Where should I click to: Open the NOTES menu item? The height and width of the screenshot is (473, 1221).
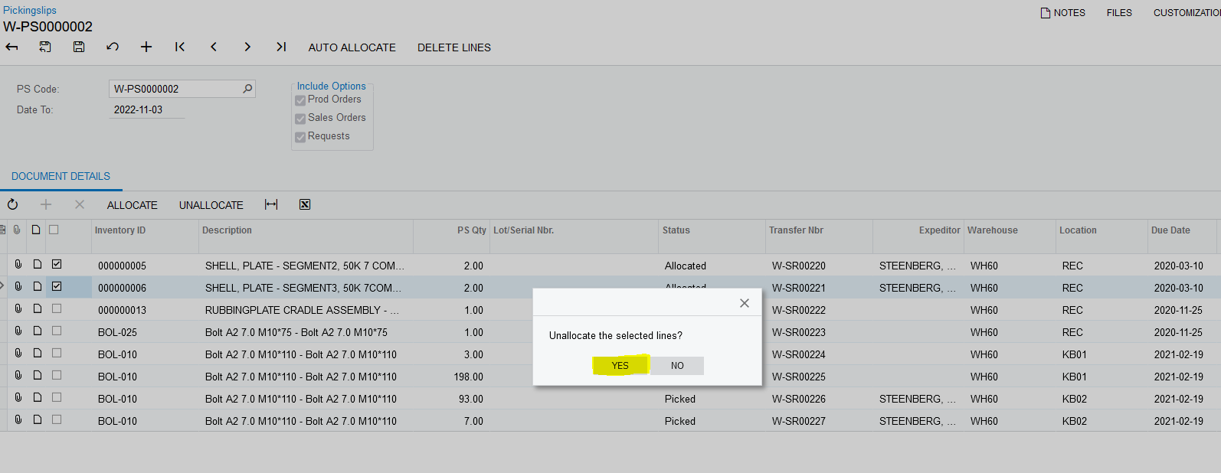pos(1062,13)
